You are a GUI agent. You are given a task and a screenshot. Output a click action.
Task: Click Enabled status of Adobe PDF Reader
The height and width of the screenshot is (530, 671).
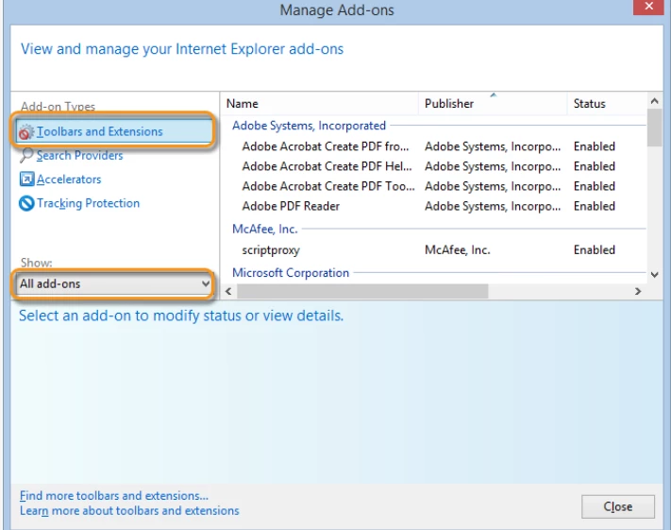(595, 206)
